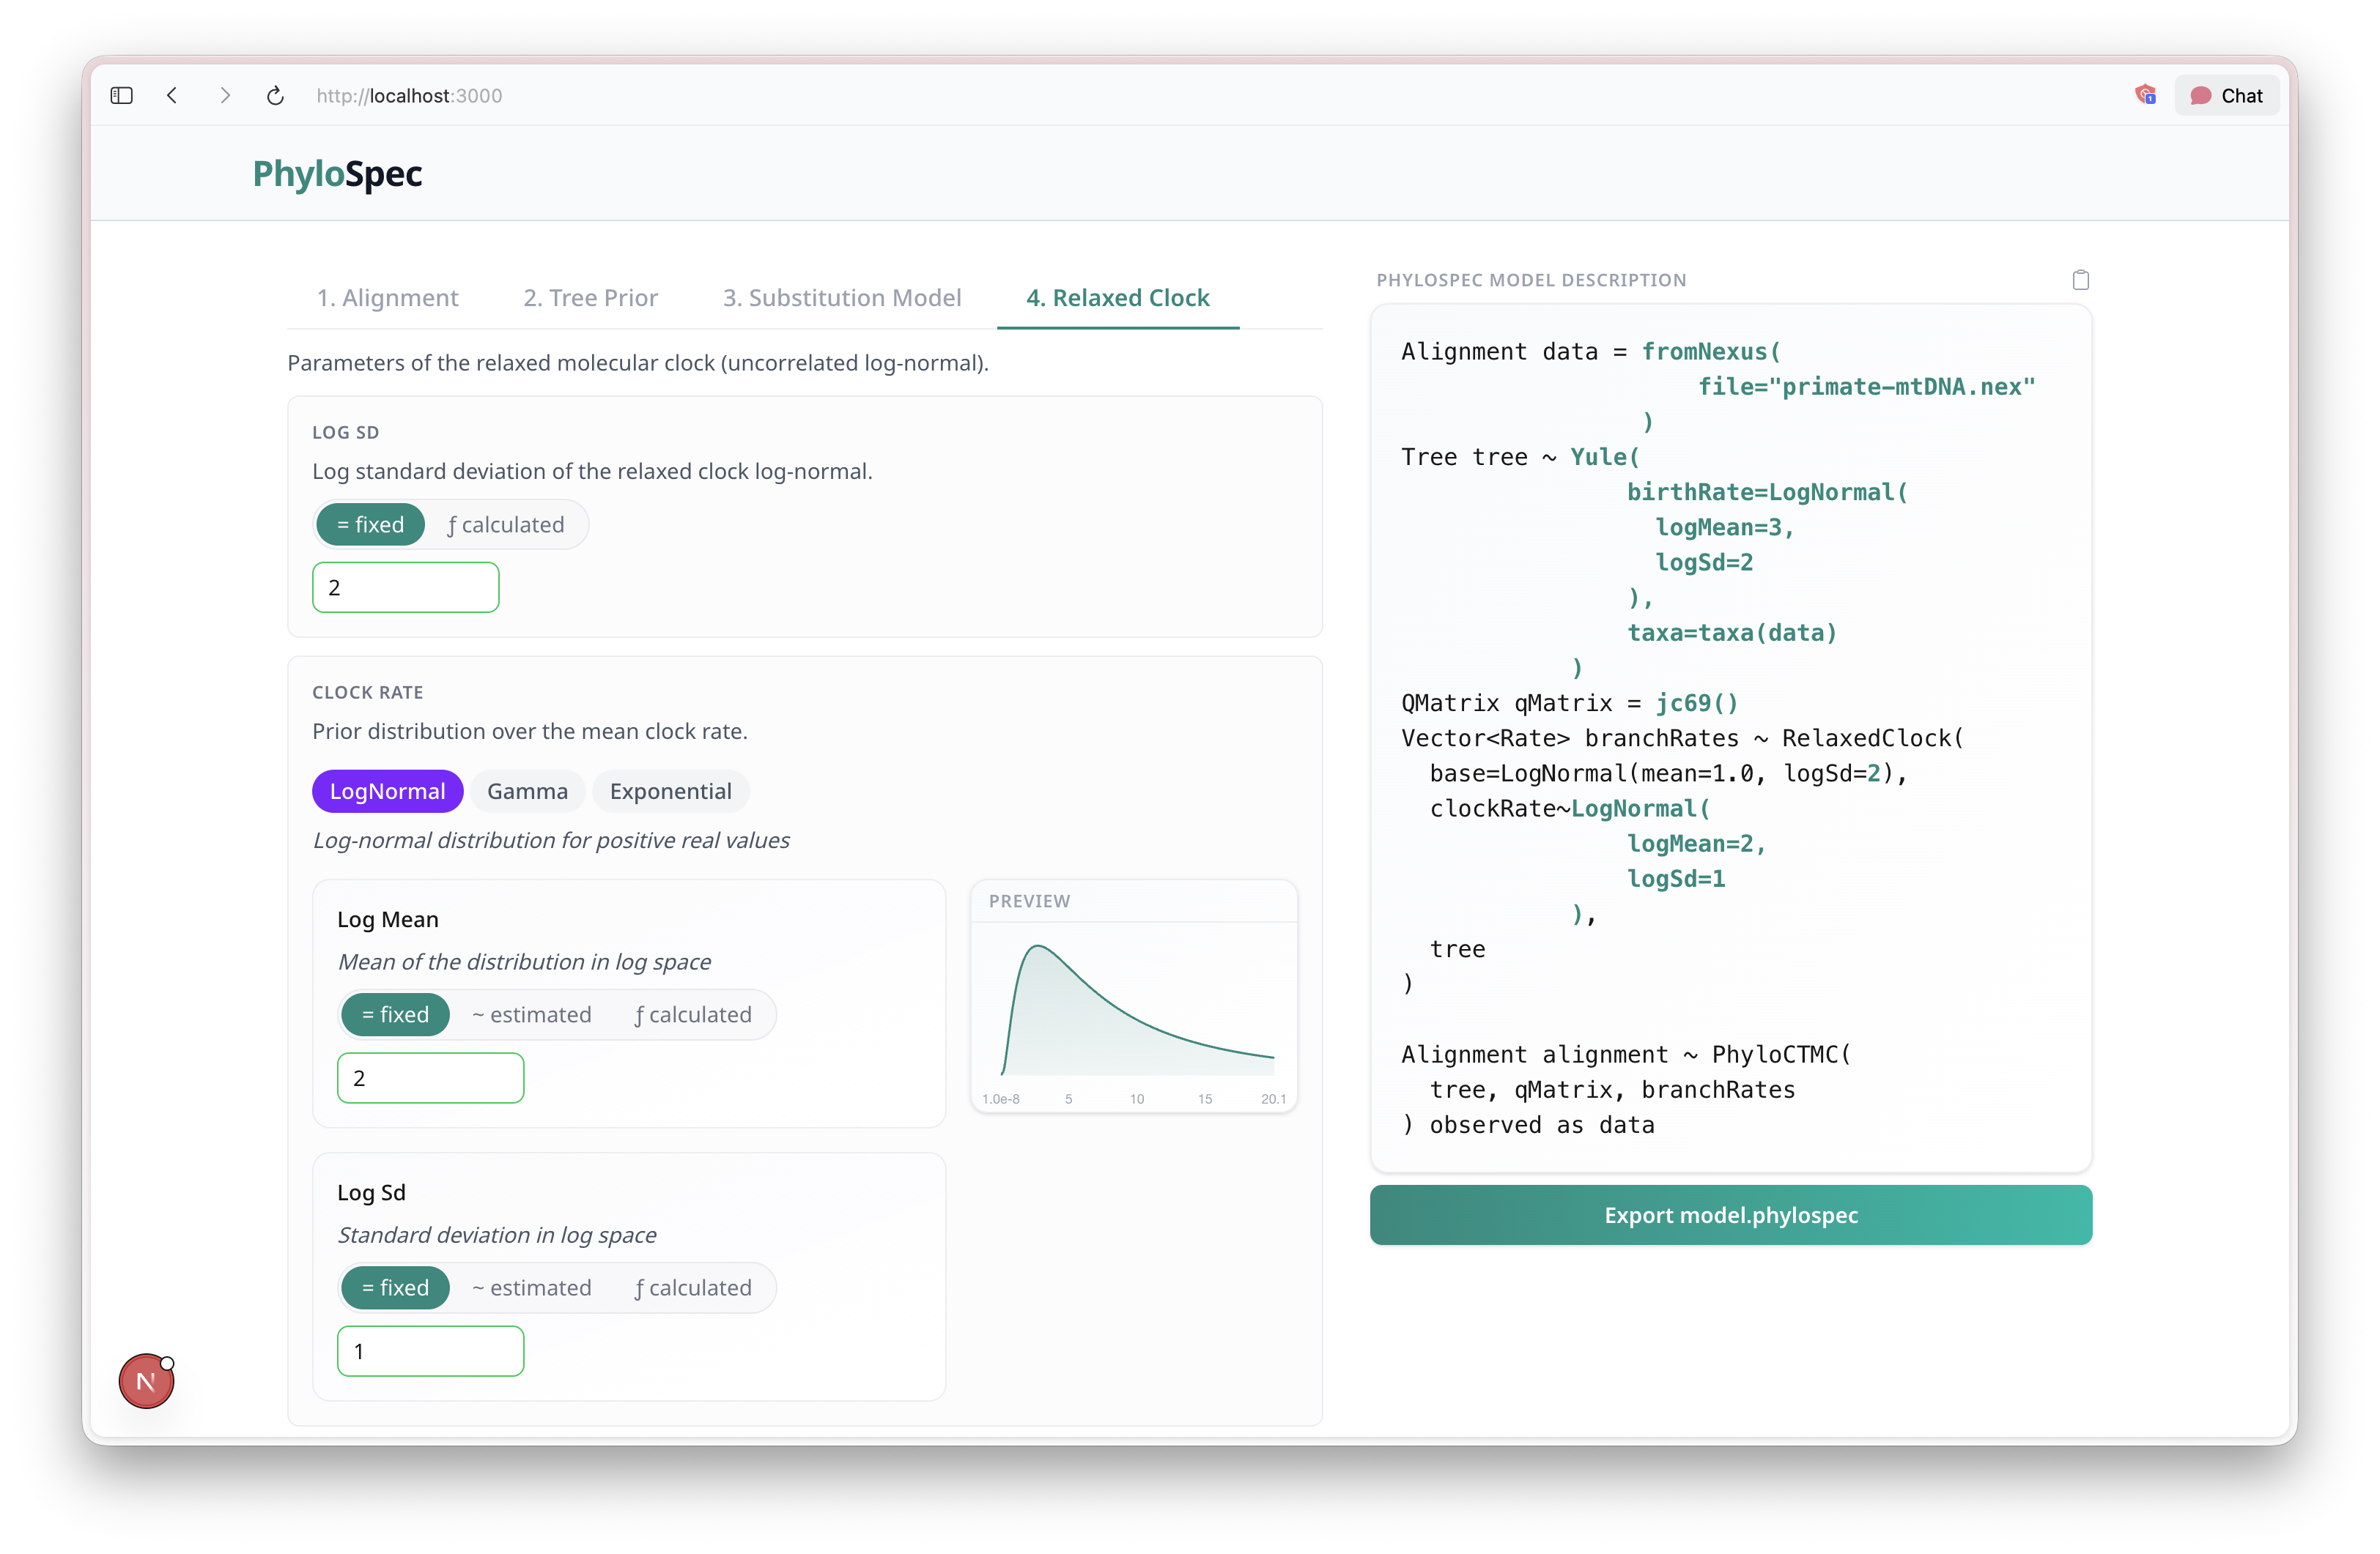Go back with the browser back arrow
Image resolution: width=2380 pixels, height=1554 pixels.
point(173,96)
